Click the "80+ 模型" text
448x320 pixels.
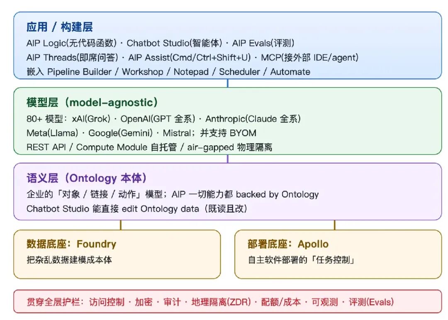[44, 119]
